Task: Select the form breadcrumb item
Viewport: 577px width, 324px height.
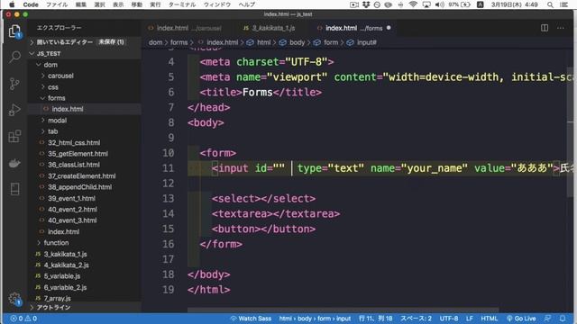Action: point(326,42)
